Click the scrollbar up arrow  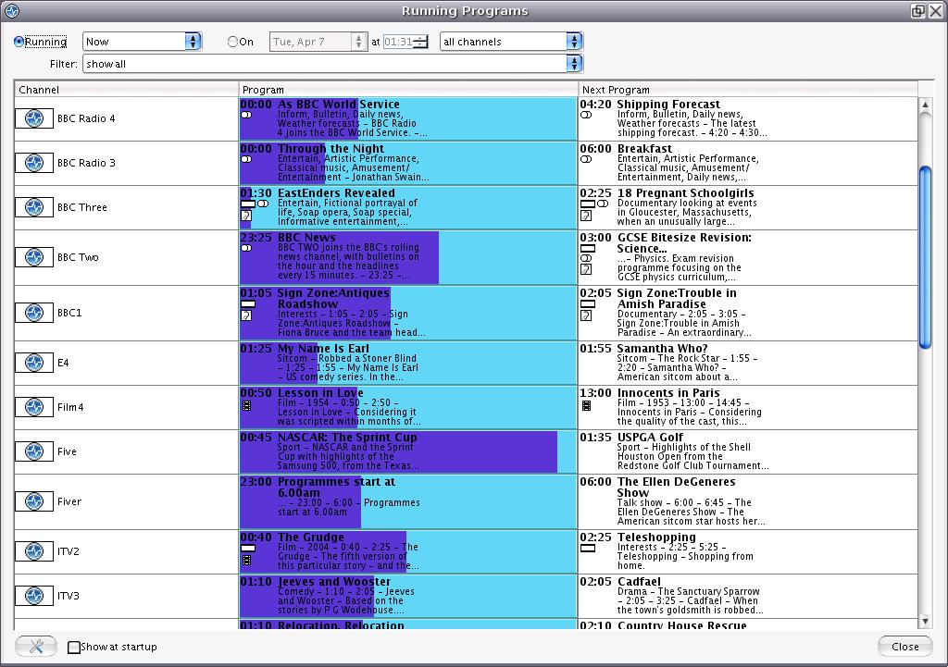coord(925,105)
